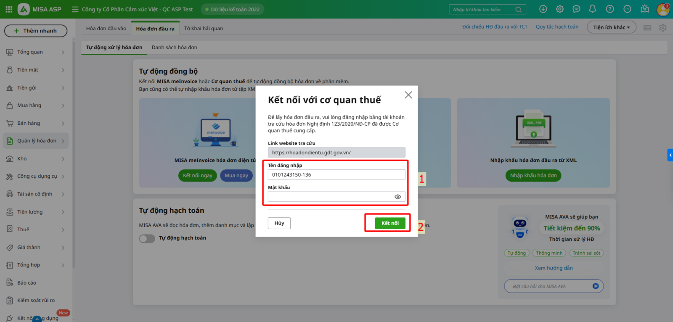Expand Quản lý hóa đơn chevron
This screenshot has height=322, width=673.
click(x=63, y=141)
